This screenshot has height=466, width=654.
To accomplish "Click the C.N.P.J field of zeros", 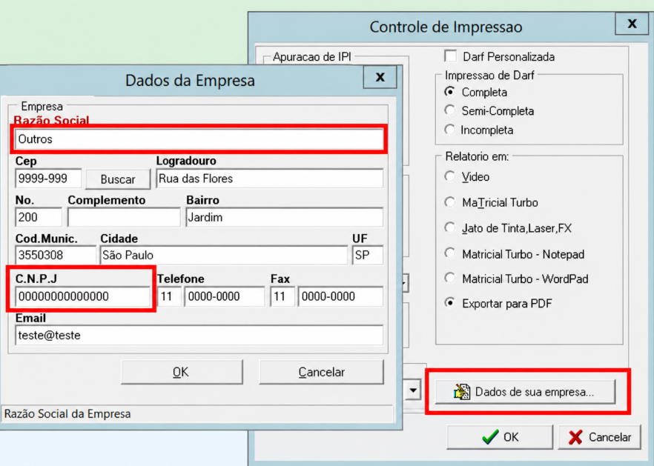I will coord(82,296).
